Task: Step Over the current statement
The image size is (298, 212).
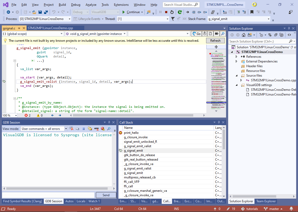Action: coord(199,12)
